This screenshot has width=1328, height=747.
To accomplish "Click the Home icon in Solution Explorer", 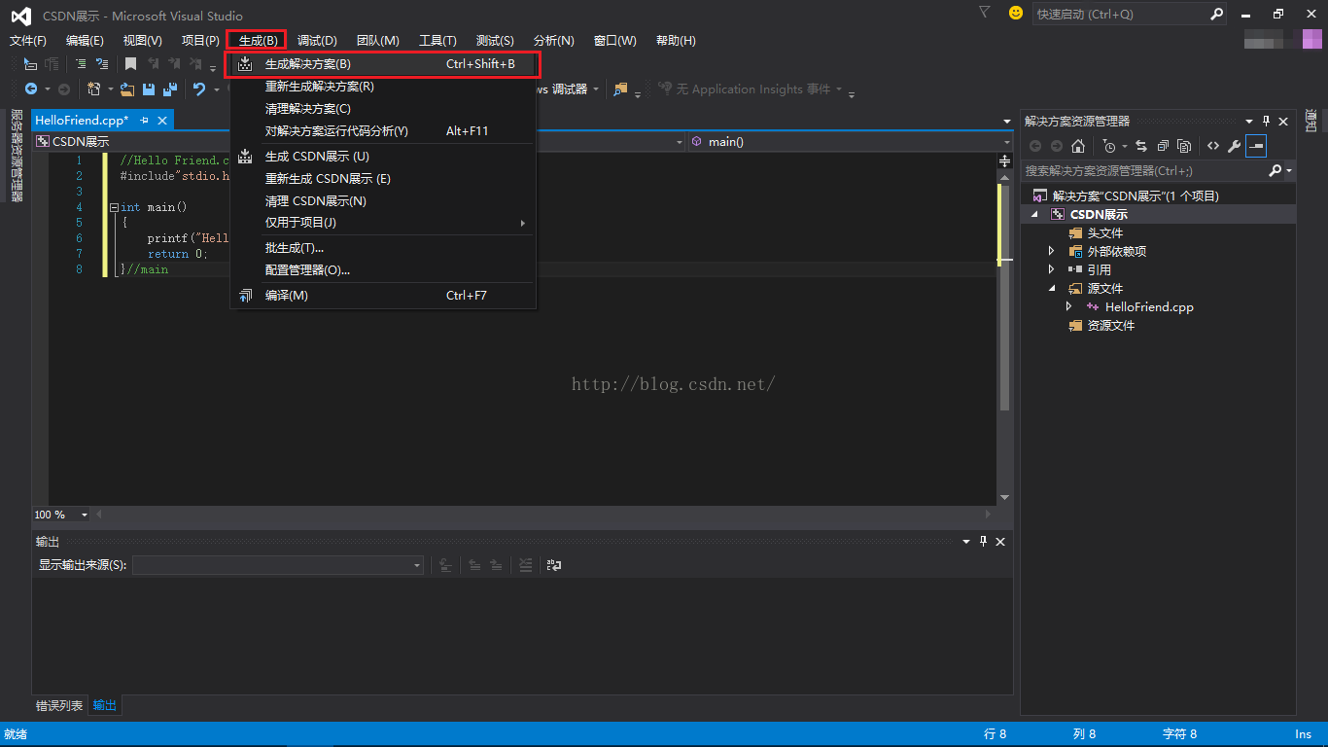I will [x=1078, y=146].
